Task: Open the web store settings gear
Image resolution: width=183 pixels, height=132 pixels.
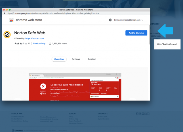Action: (x=110, y=20)
